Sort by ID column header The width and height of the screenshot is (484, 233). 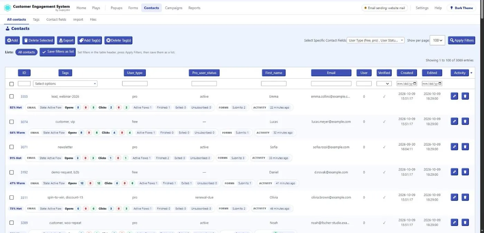point(24,73)
